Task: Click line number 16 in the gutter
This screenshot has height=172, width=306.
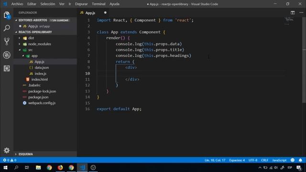Action: tap(87, 109)
